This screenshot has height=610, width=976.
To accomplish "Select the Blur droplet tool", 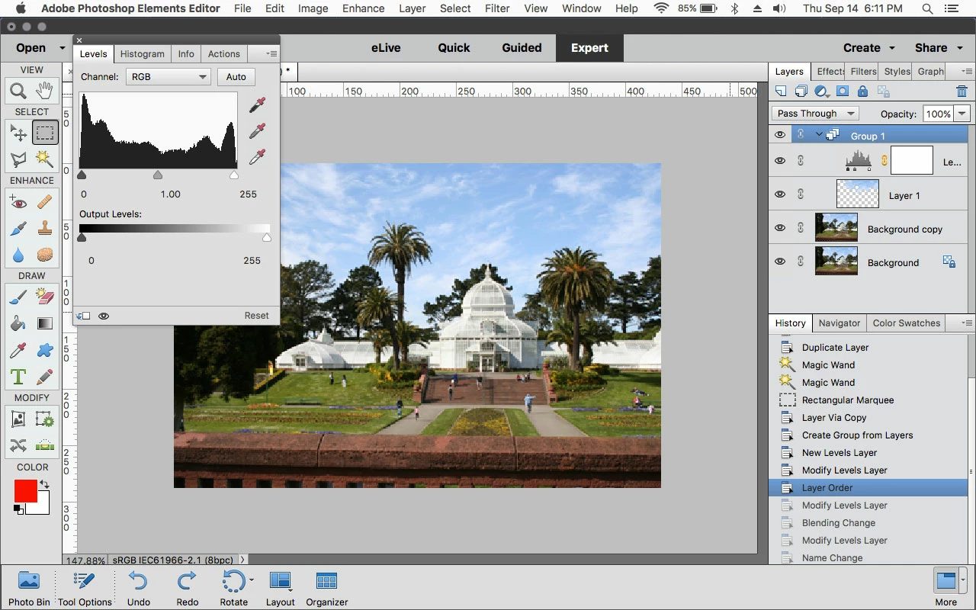I will point(18,254).
